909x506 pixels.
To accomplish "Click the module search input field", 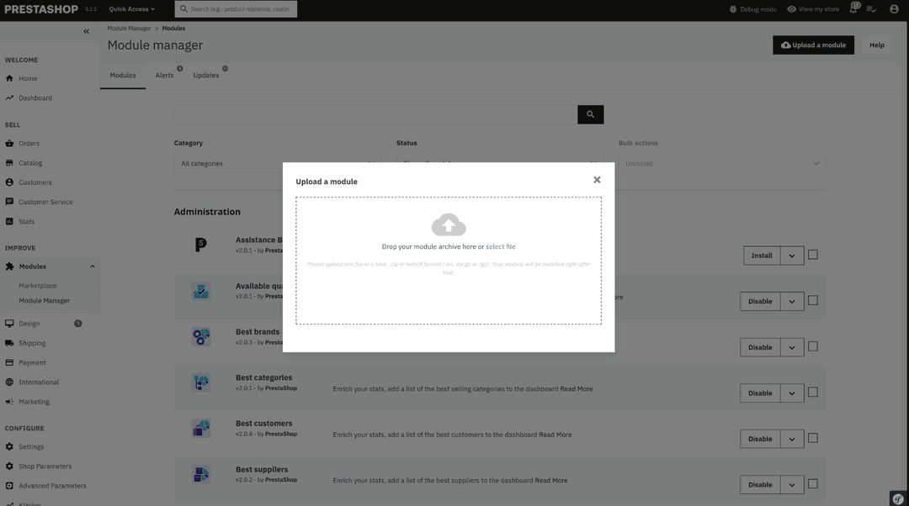I will pos(375,114).
